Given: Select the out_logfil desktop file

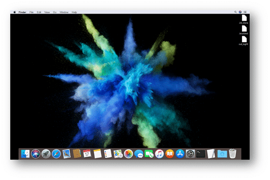Looking at the screenshot, I should click(x=244, y=41).
